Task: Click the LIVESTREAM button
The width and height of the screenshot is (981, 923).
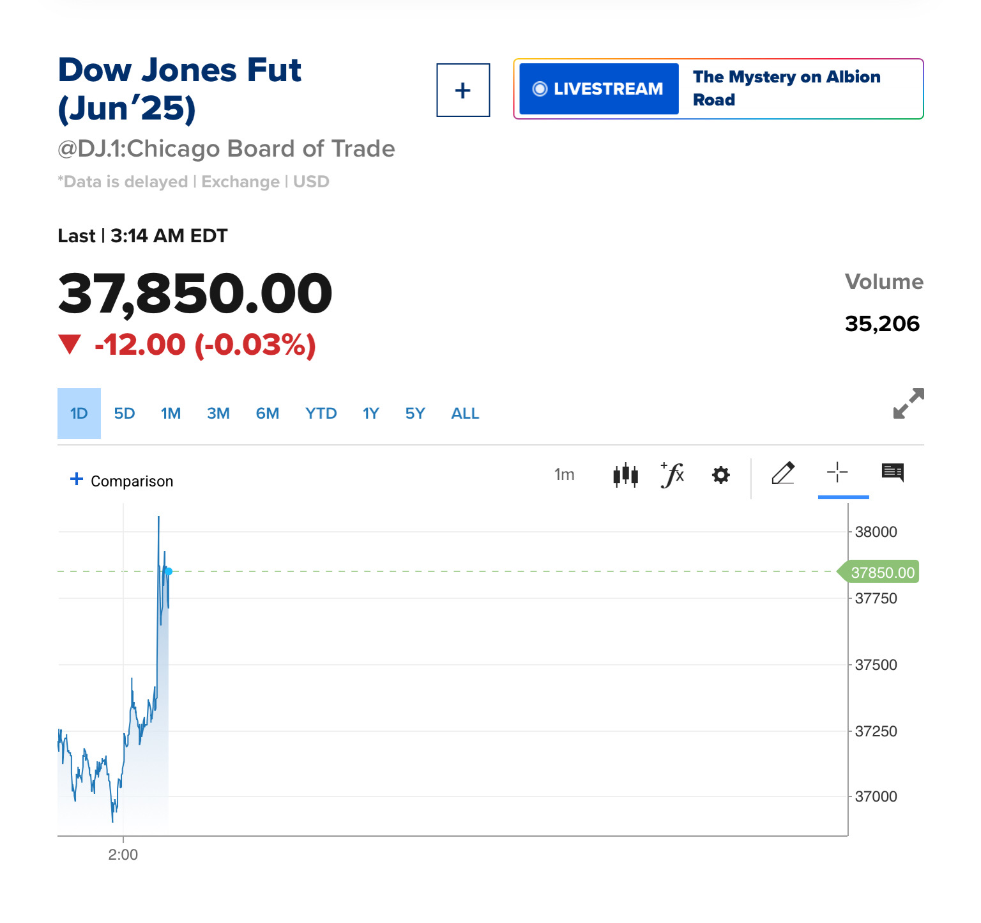Action: coord(598,89)
